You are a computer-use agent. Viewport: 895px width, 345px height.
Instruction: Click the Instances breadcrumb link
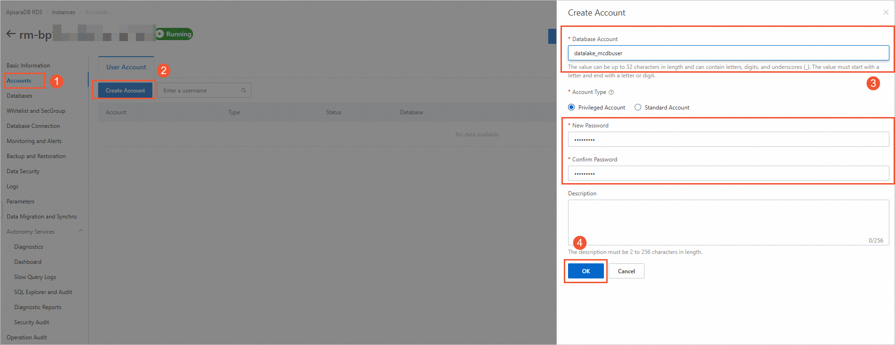pos(63,12)
